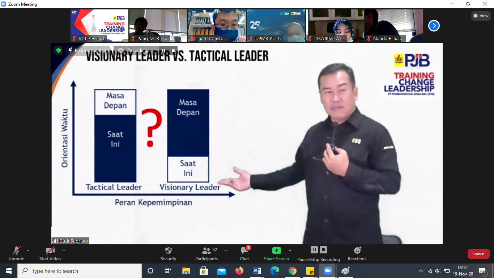Leave the meeting
The width and height of the screenshot is (494, 278).
click(x=478, y=254)
